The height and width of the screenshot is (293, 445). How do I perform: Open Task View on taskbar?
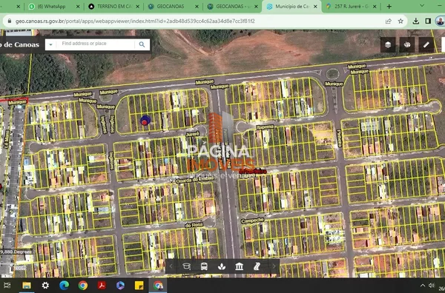point(7,286)
